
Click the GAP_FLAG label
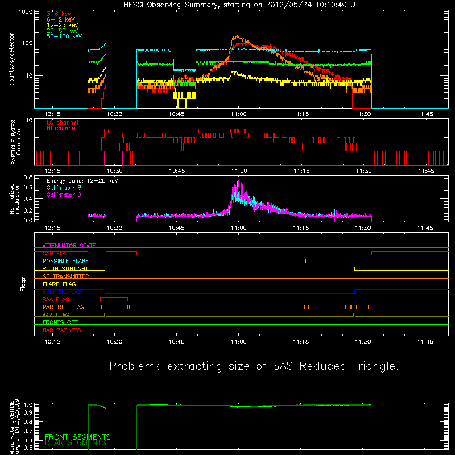tap(56, 253)
